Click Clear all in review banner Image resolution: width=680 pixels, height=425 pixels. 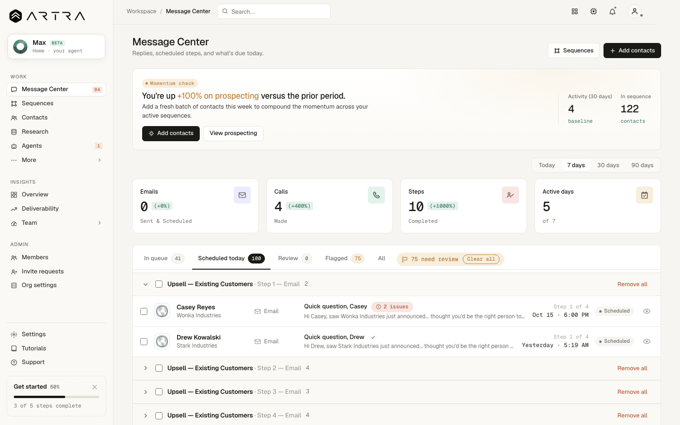[481, 259]
